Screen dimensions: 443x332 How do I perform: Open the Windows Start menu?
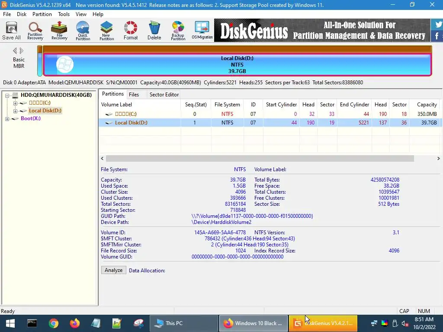10,323
